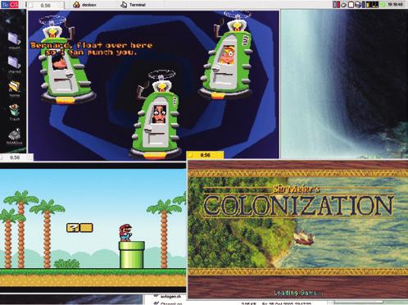408x305 pixels.
Task: Select the dosbox entry in the Deskbar
Action: (x=89, y=5)
